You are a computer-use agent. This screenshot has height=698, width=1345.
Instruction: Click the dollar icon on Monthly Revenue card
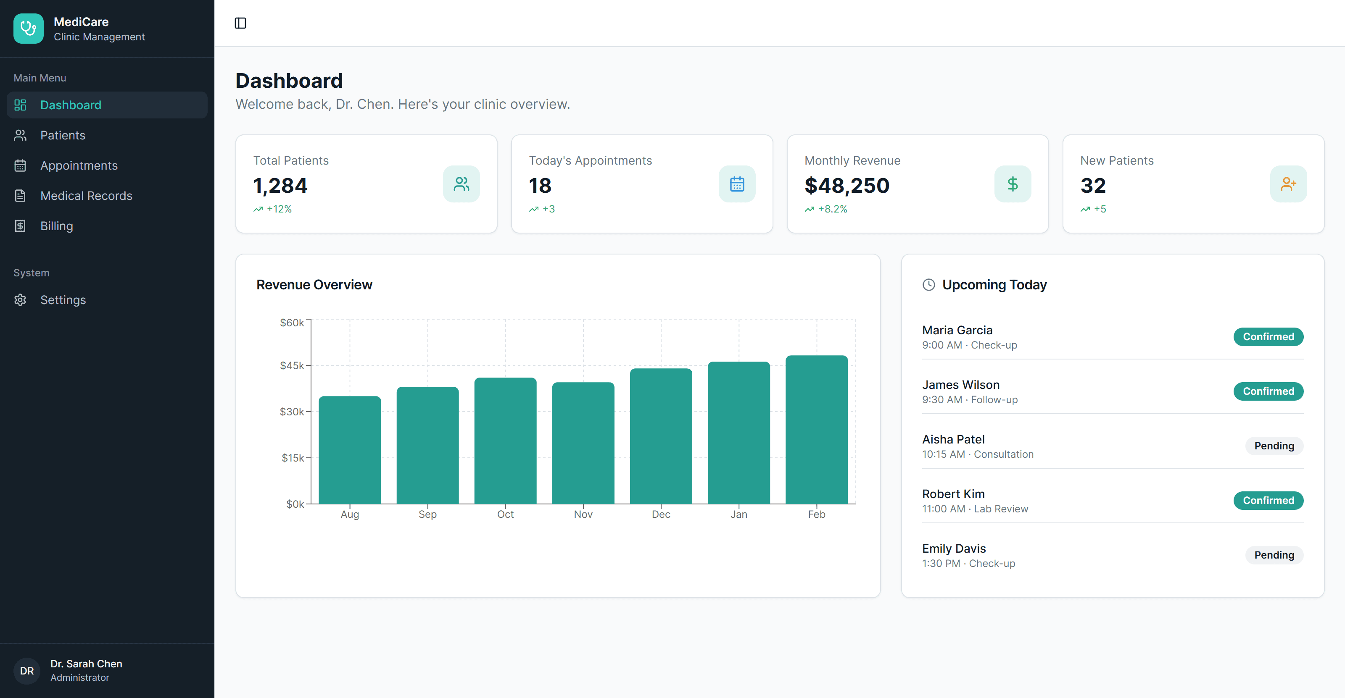click(1013, 184)
